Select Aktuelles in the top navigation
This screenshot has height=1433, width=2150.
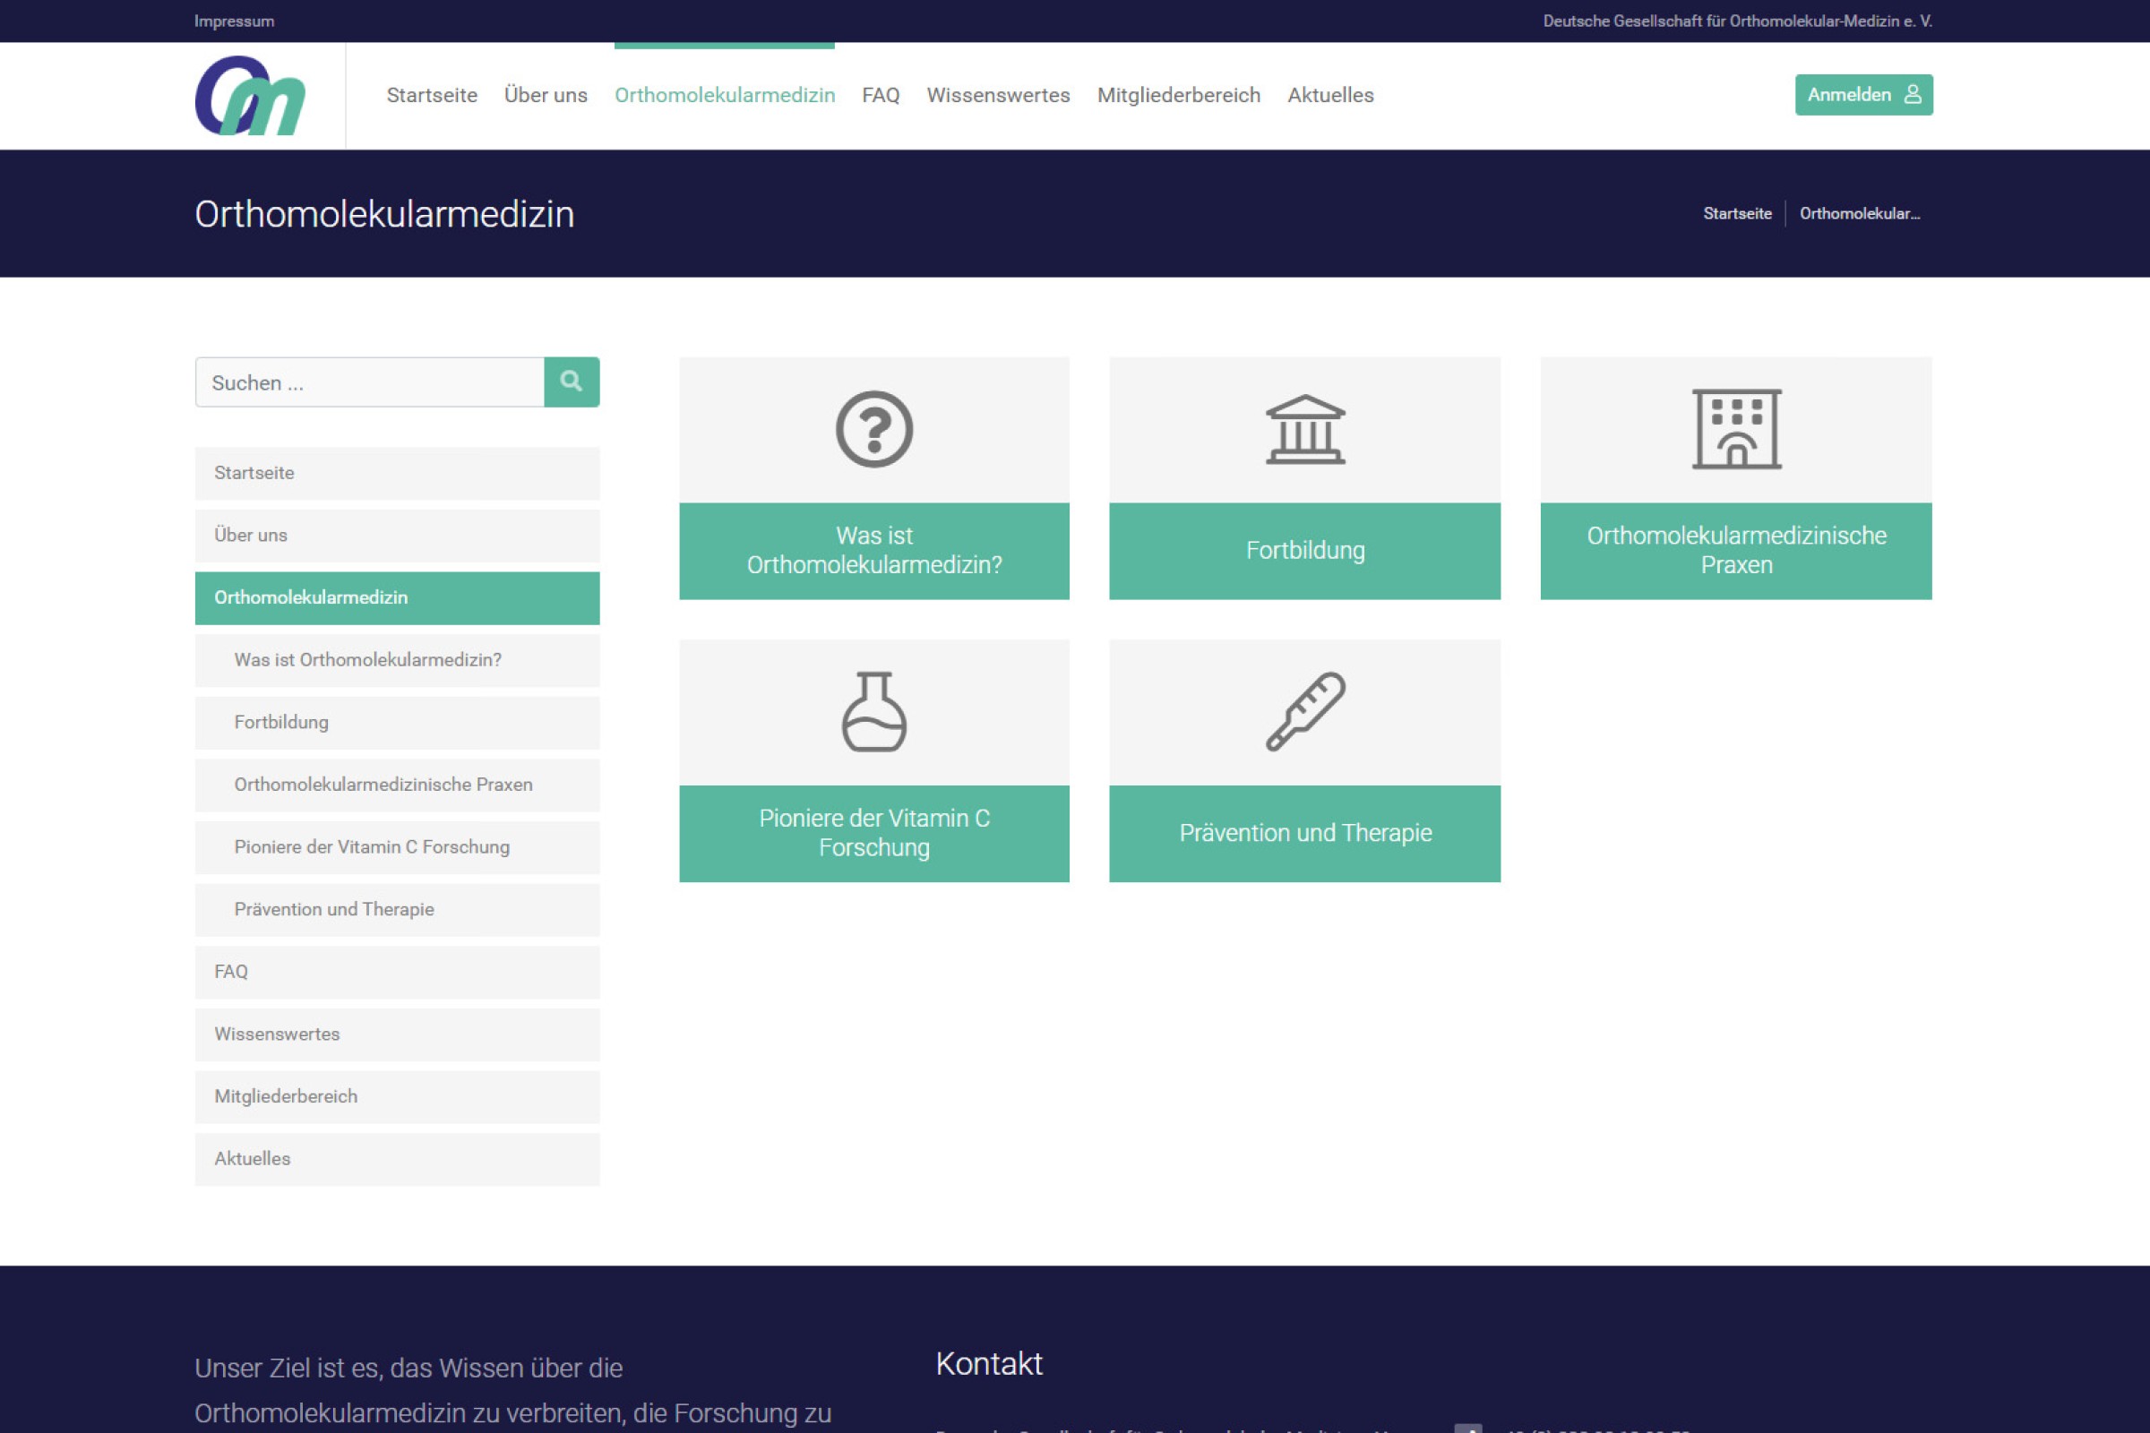(1330, 95)
